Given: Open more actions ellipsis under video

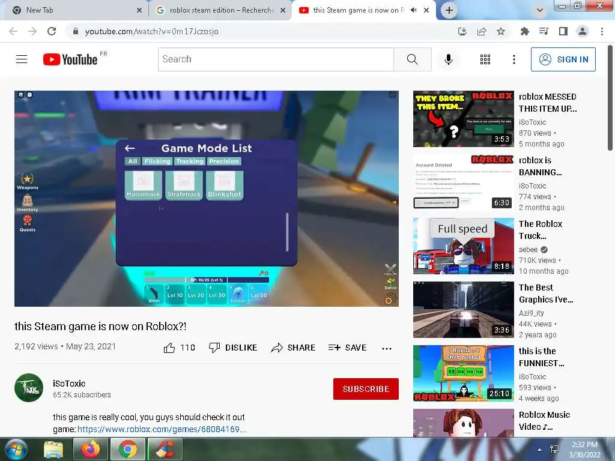Looking at the screenshot, I should point(387,349).
